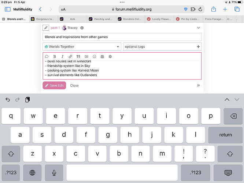Tap the letter q key
244x183 pixels.
11,116
